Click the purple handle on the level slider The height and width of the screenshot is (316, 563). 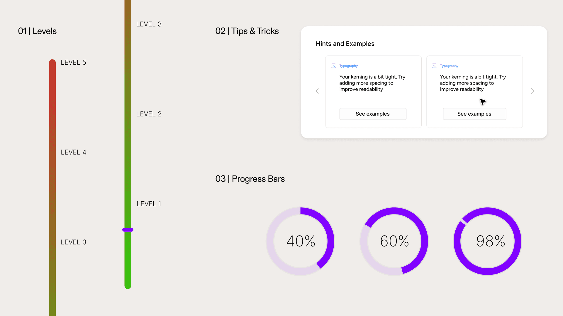tap(128, 230)
